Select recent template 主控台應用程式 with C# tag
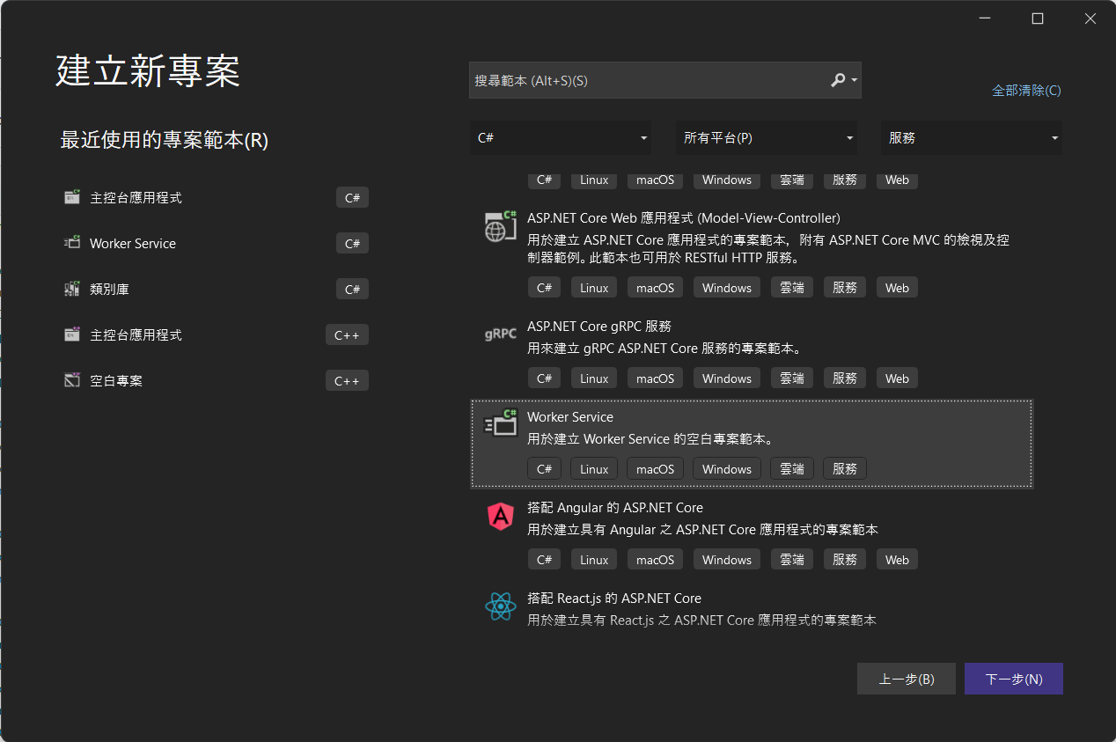Viewport: 1116px width, 742px height. [x=217, y=197]
